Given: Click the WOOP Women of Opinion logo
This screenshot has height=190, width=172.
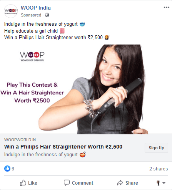Looking at the screenshot, I should pos(32,56).
